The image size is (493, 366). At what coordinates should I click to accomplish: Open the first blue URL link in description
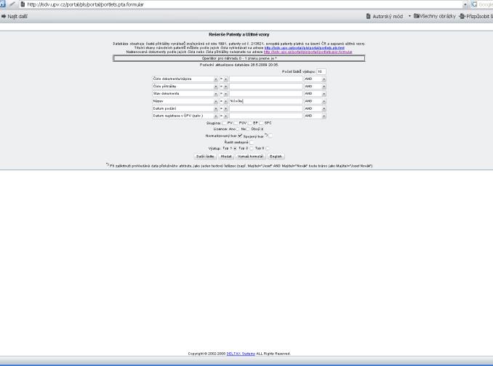[x=305, y=48]
